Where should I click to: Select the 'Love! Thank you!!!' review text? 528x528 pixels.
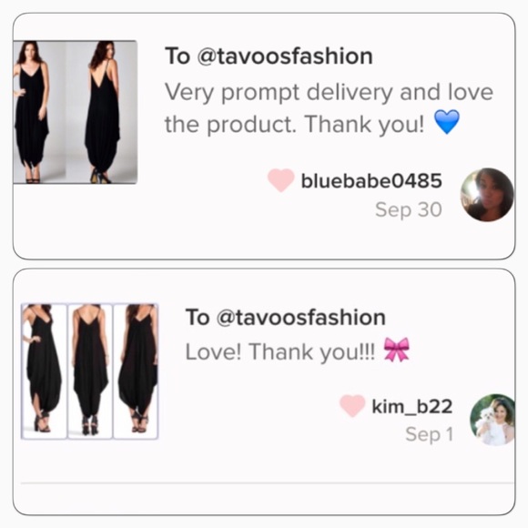click(x=280, y=352)
